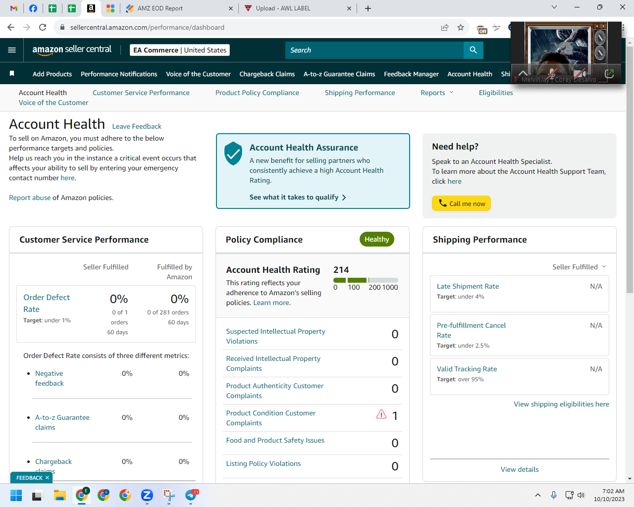This screenshot has width=634, height=507.
Task: Reload the Seller Central page
Action: coord(43,27)
